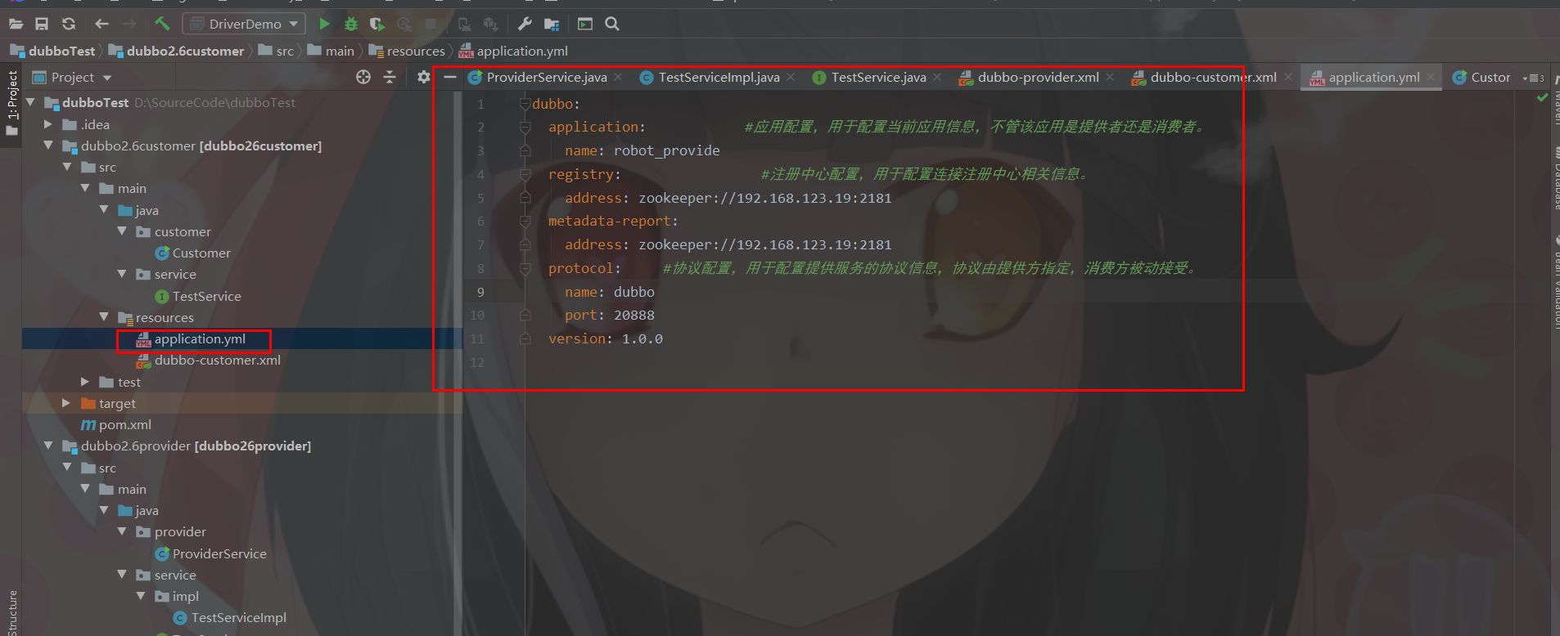1560x636 pixels.
Task: Open the DriverDemo run configuration dropdown
Action: click(x=244, y=24)
